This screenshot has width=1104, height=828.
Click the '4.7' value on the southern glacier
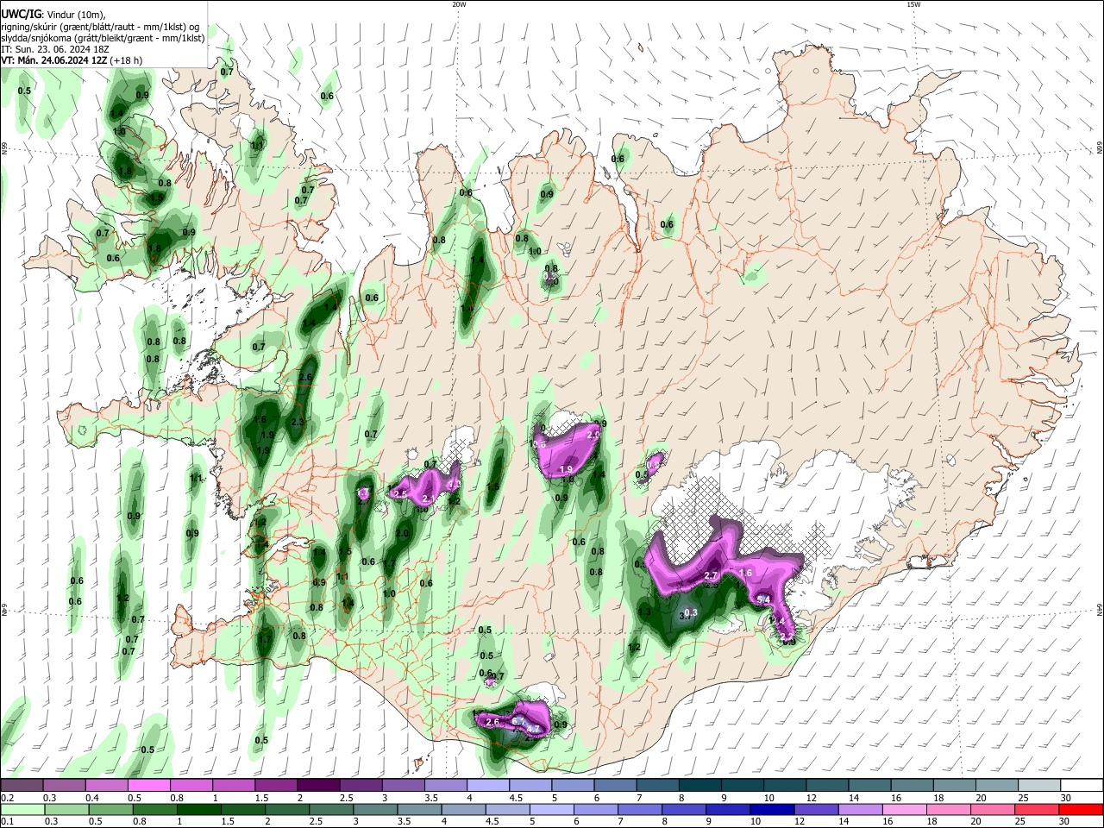[533, 729]
